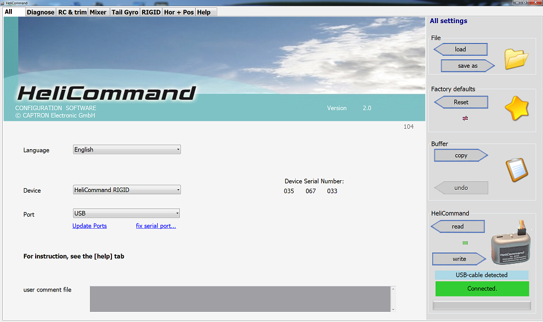The image size is (543, 322).
Task: Open the Device dropdown showing HeliCommand RIGID
Action: click(x=127, y=190)
